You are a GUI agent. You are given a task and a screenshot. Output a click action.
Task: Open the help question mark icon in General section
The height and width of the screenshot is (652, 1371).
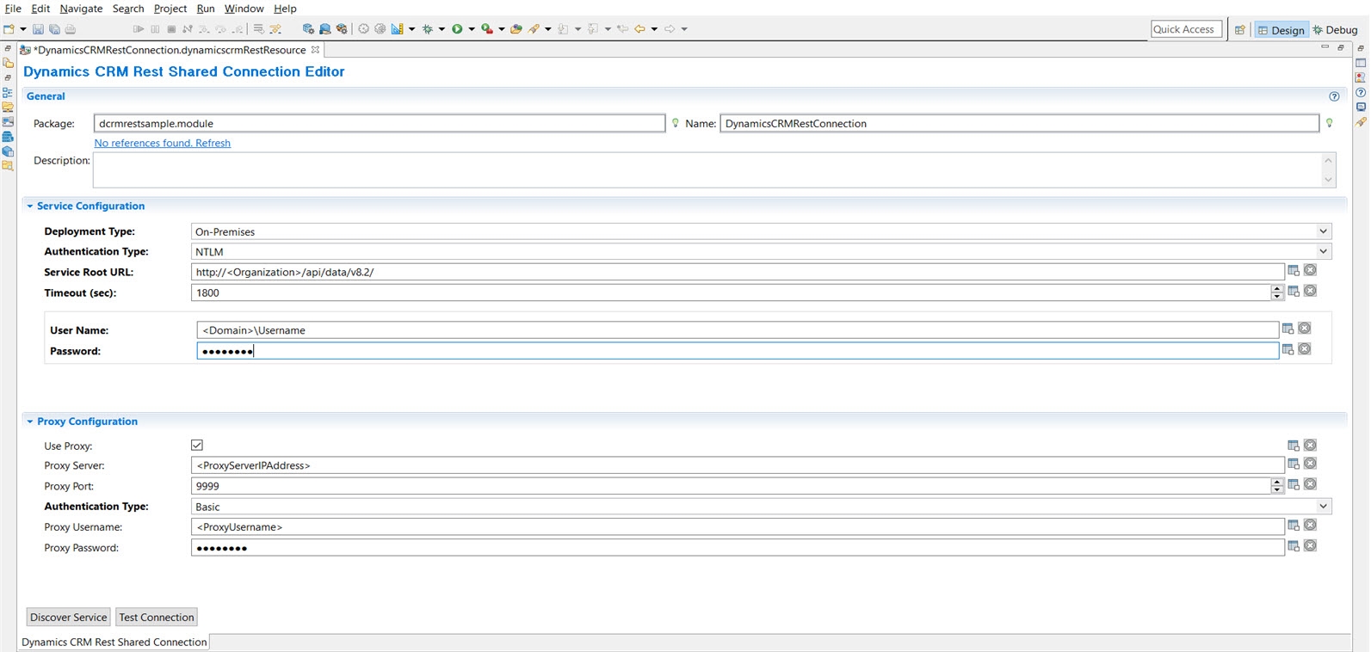pos(1334,96)
